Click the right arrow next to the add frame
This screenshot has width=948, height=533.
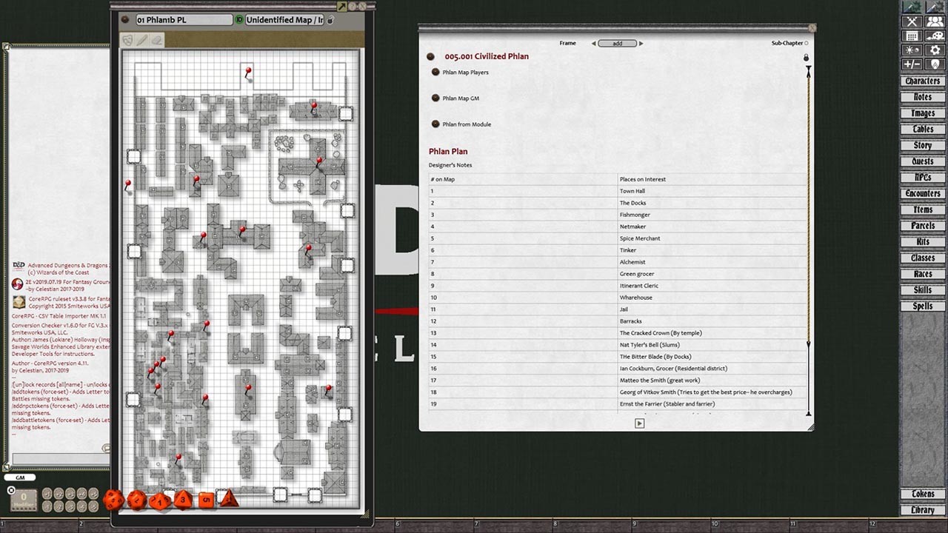(x=641, y=43)
